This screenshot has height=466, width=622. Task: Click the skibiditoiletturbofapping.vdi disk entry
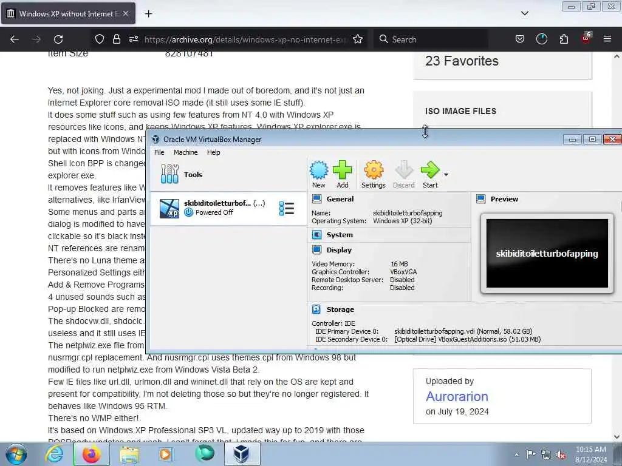[463, 331]
